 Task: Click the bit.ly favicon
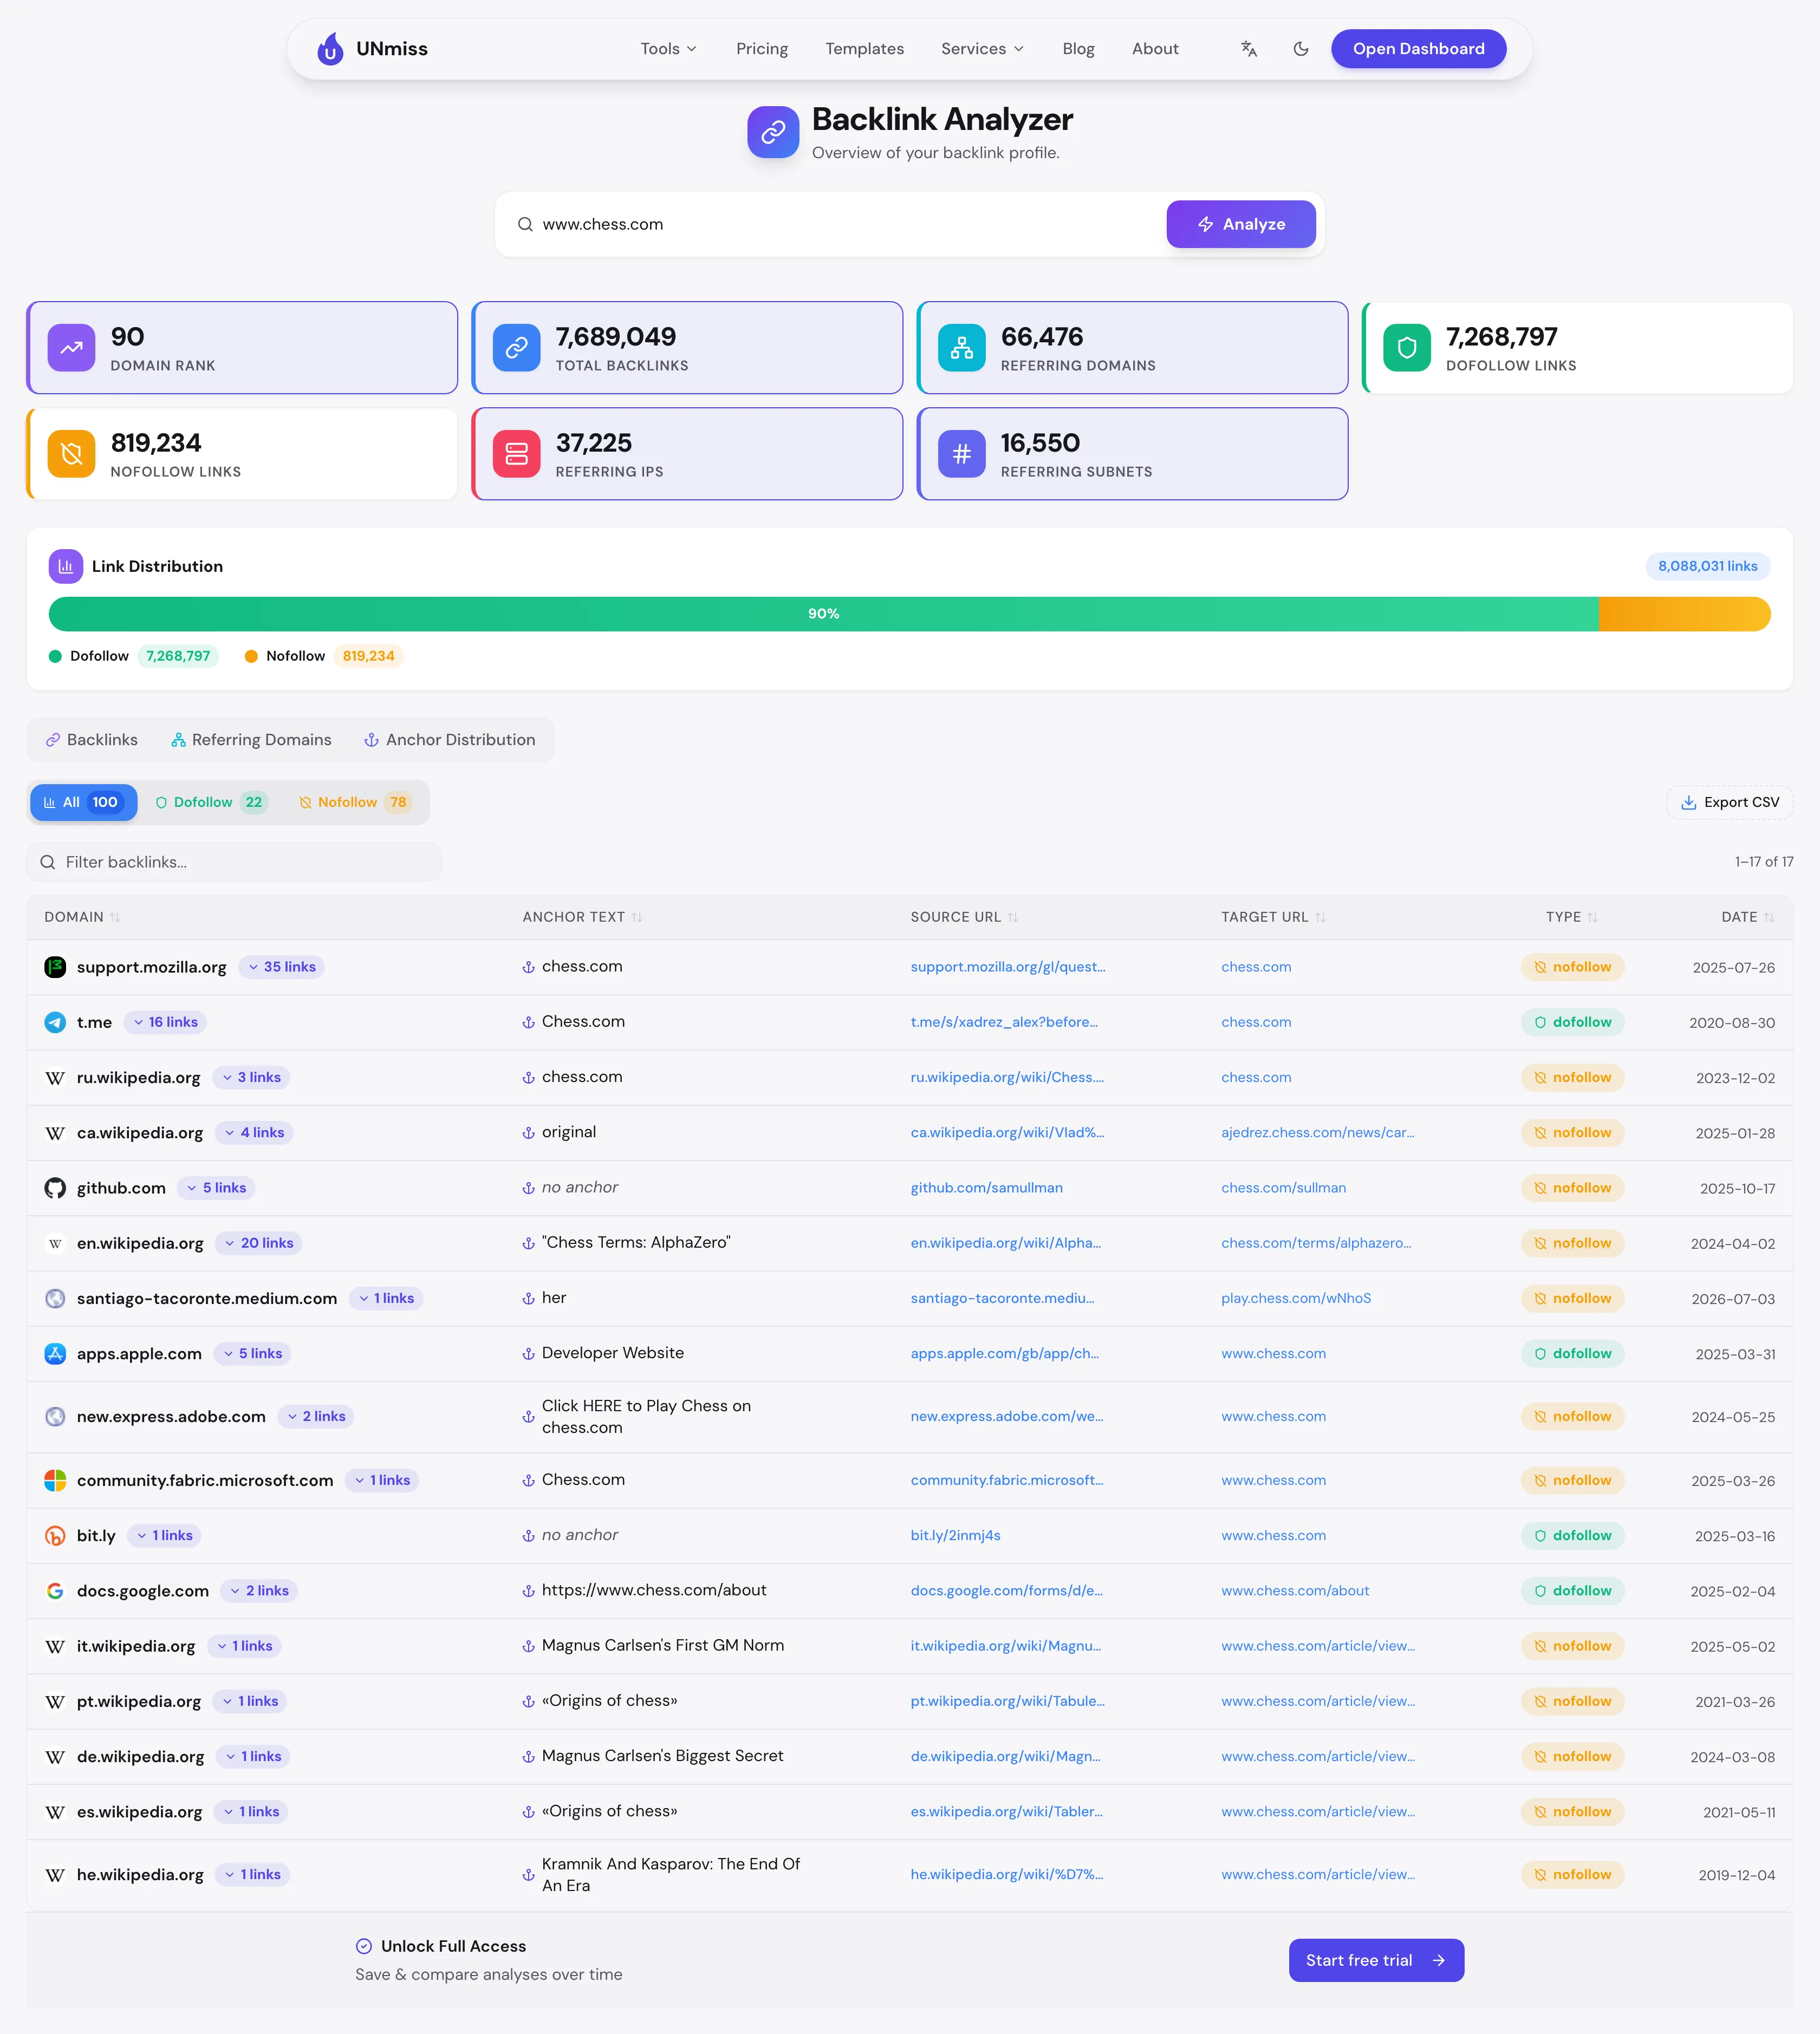click(x=55, y=1535)
